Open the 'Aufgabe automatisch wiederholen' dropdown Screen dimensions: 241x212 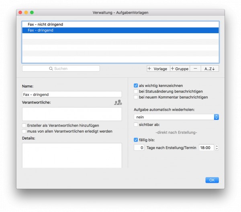pos(176,117)
